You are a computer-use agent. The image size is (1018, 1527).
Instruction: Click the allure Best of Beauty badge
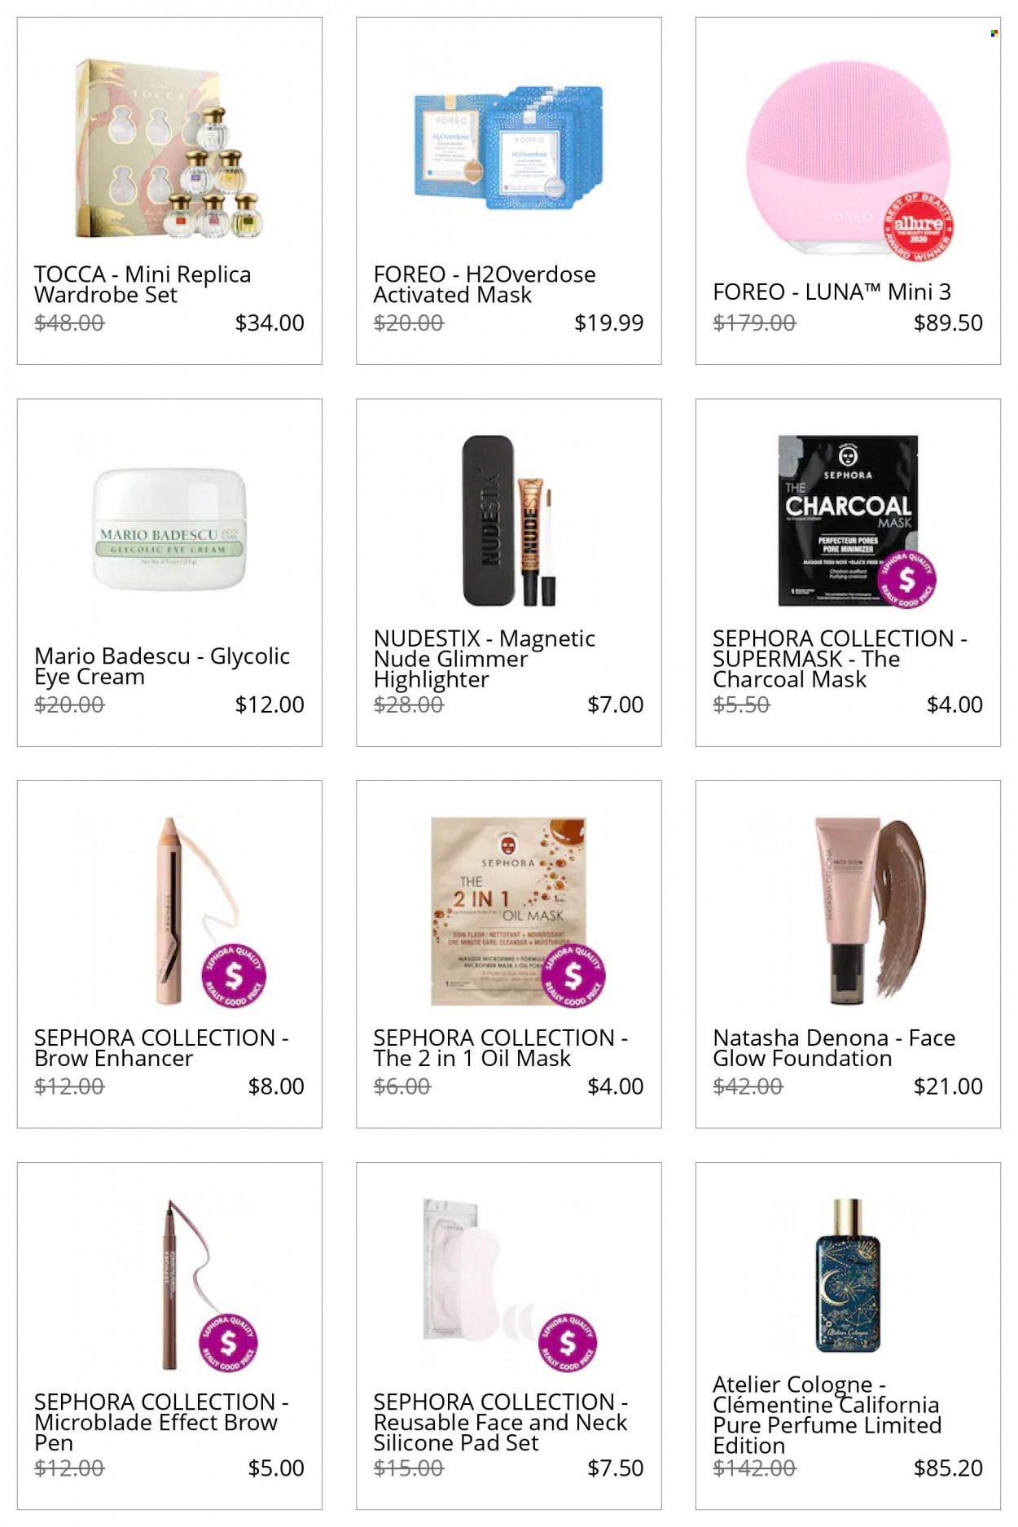tap(919, 226)
